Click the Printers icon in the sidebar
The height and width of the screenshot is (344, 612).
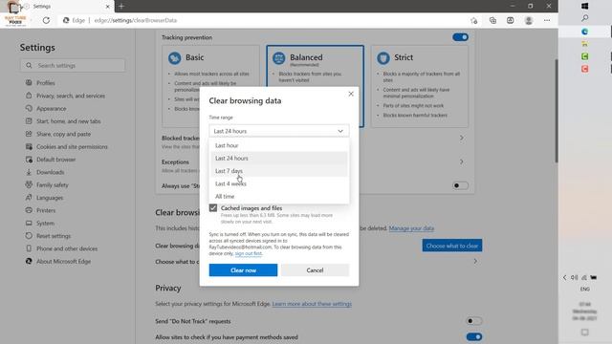[29, 210]
